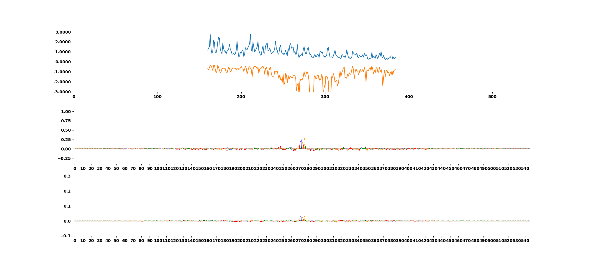Click the "0.0000" y-axis tick label

tap(62, 62)
